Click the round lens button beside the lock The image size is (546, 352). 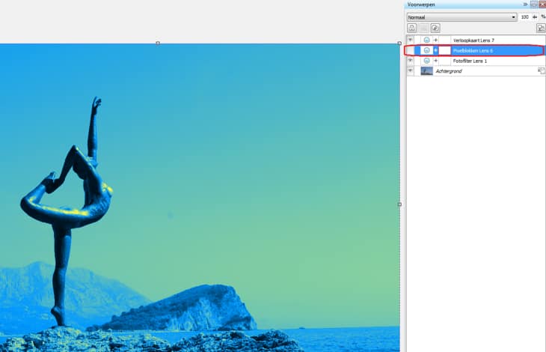pyautogui.click(x=435, y=28)
